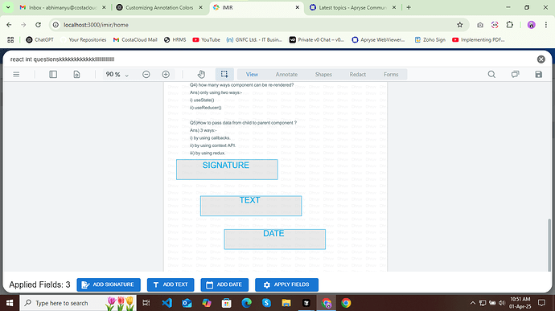Toggle the rectangular Select tool

[224, 74]
